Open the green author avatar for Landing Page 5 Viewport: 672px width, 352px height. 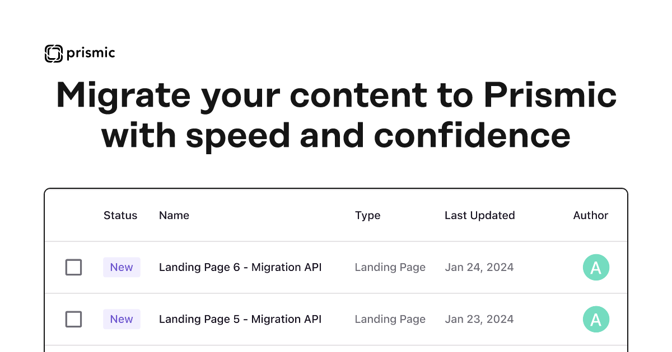pos(596,319)
